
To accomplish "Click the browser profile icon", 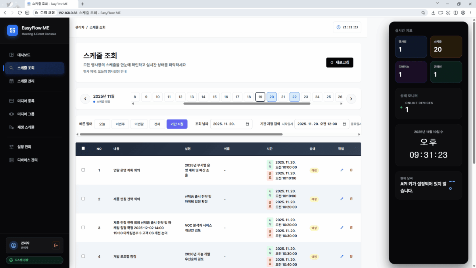I will pyautogui.click(x=463, y=13).
